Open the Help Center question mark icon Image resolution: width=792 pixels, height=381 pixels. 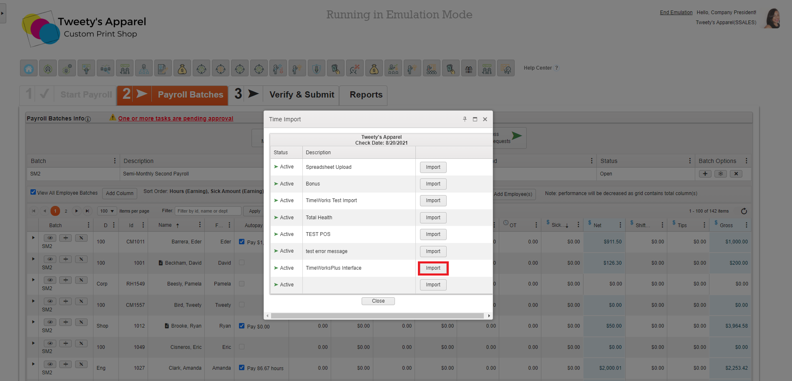[557, 68]
